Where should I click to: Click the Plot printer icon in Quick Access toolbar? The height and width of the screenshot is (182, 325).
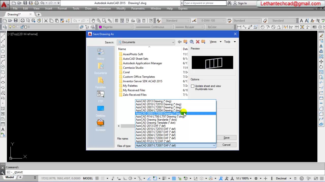tap(37, 3)
